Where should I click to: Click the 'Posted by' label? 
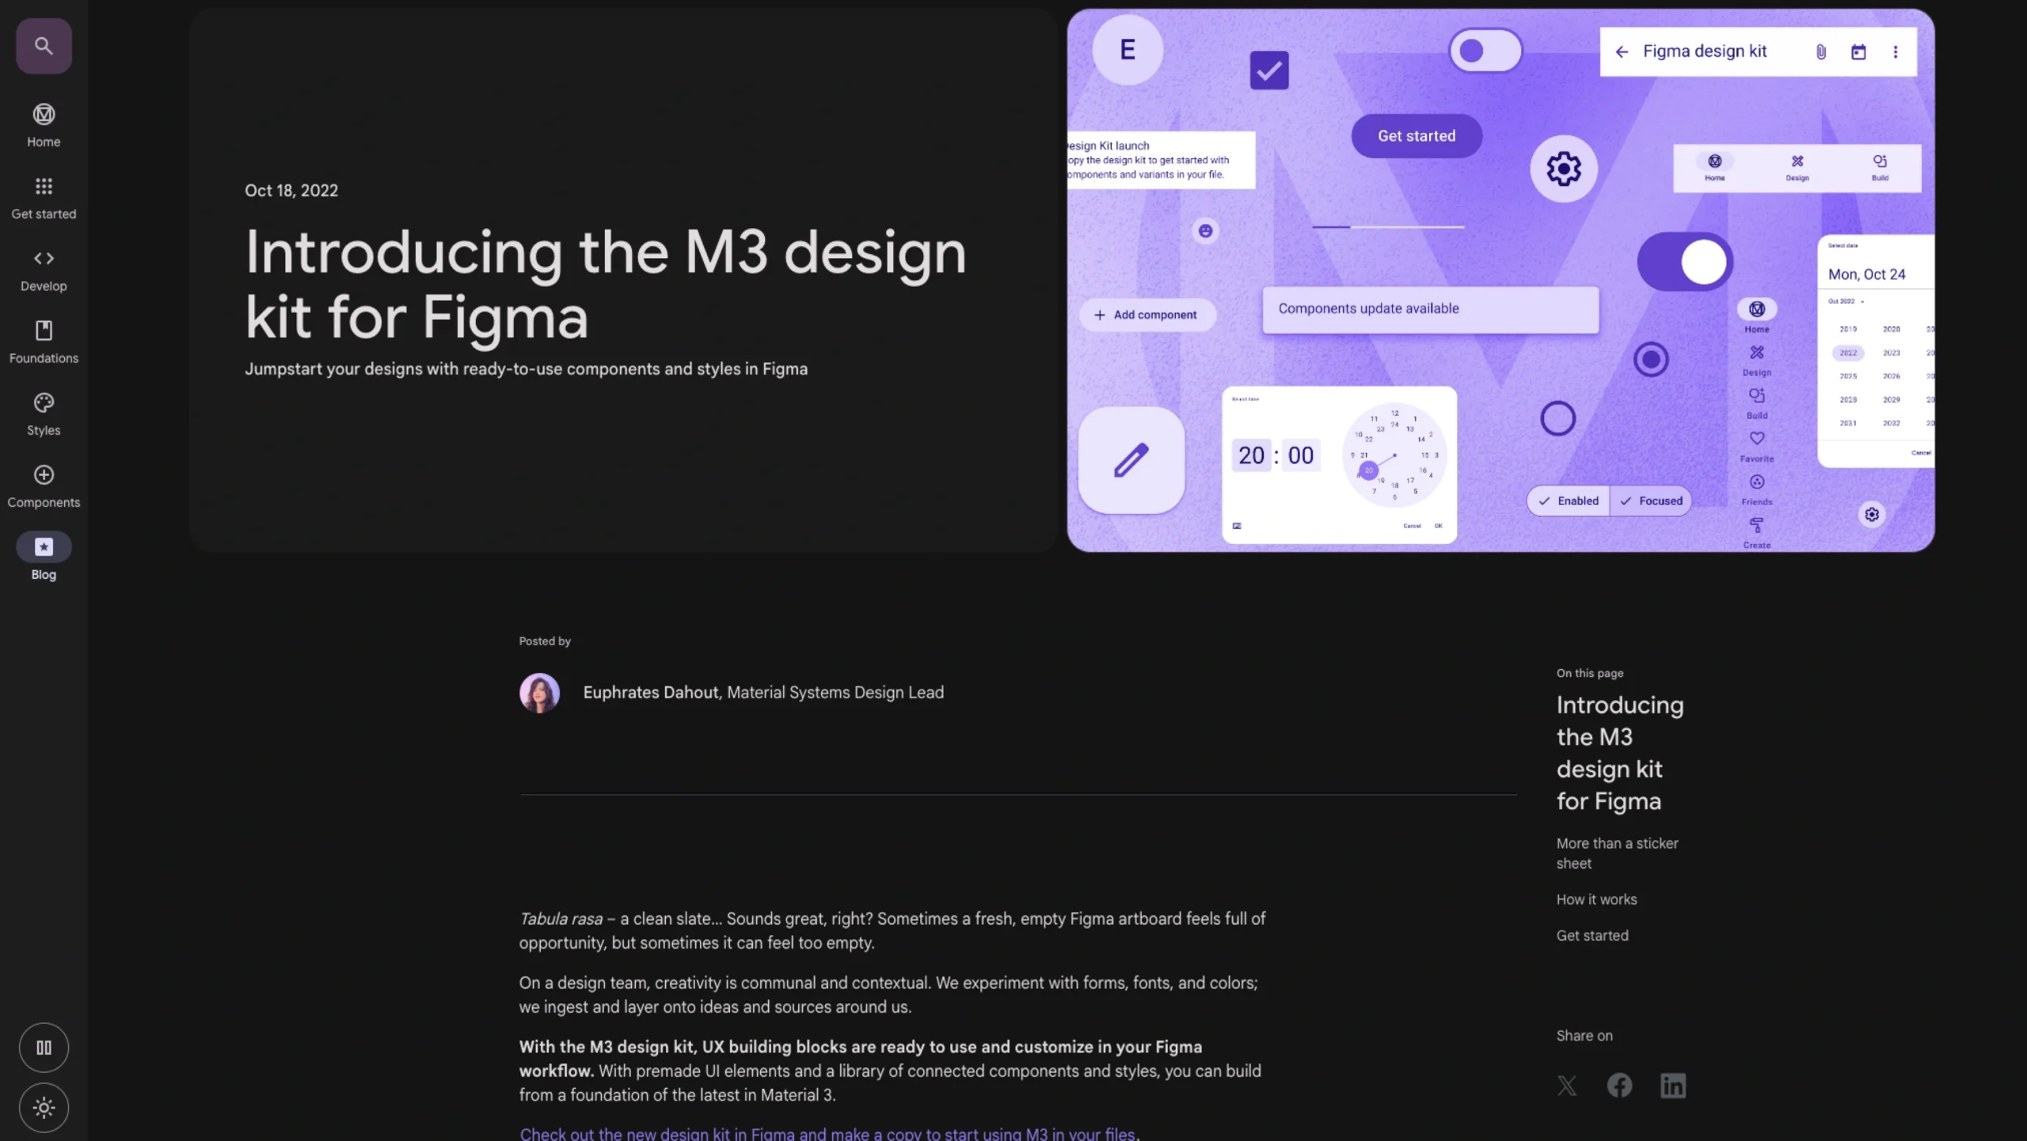click(545, 641)
